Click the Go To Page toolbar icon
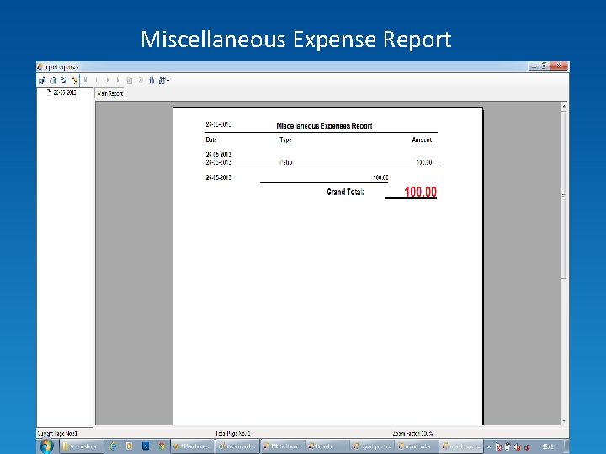The width and height of the screenshot is (606, 454). click(130, 81)
